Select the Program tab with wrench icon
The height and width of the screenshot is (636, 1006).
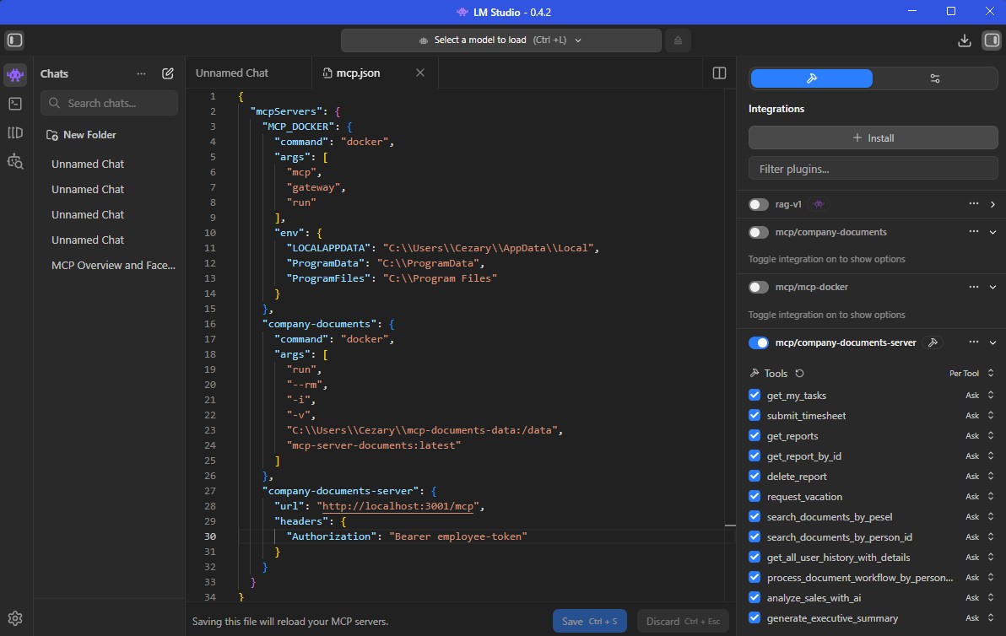pos(811,78)
